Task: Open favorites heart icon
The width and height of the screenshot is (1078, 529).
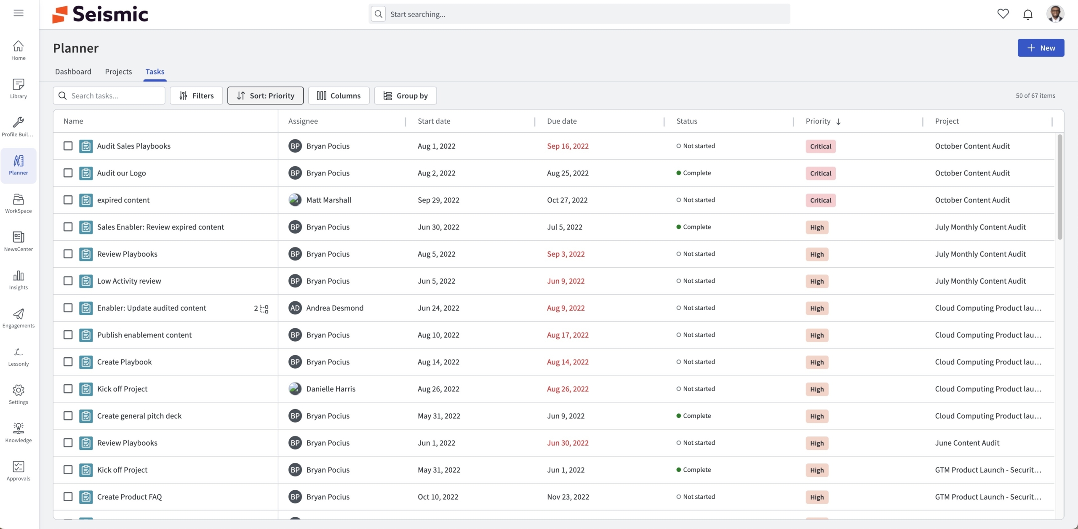Action: 1003,14
